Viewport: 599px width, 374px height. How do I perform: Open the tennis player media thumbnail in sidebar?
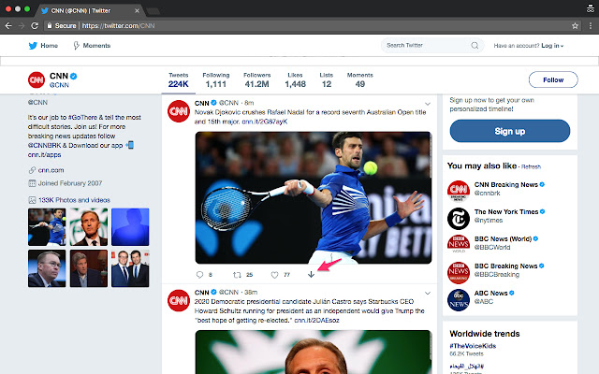click(x=47, y=226)
